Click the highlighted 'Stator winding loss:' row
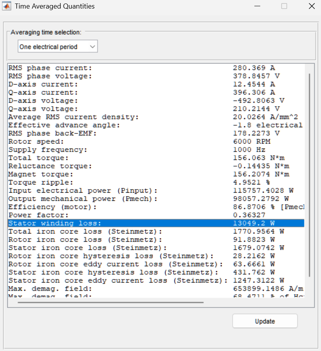The width and height of the screenshot is (321, 351). (x=156, y=223)
